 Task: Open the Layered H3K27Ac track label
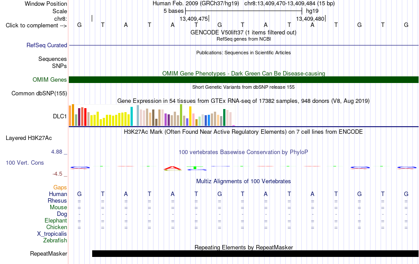pyautogui.click(x=29, y=138)
